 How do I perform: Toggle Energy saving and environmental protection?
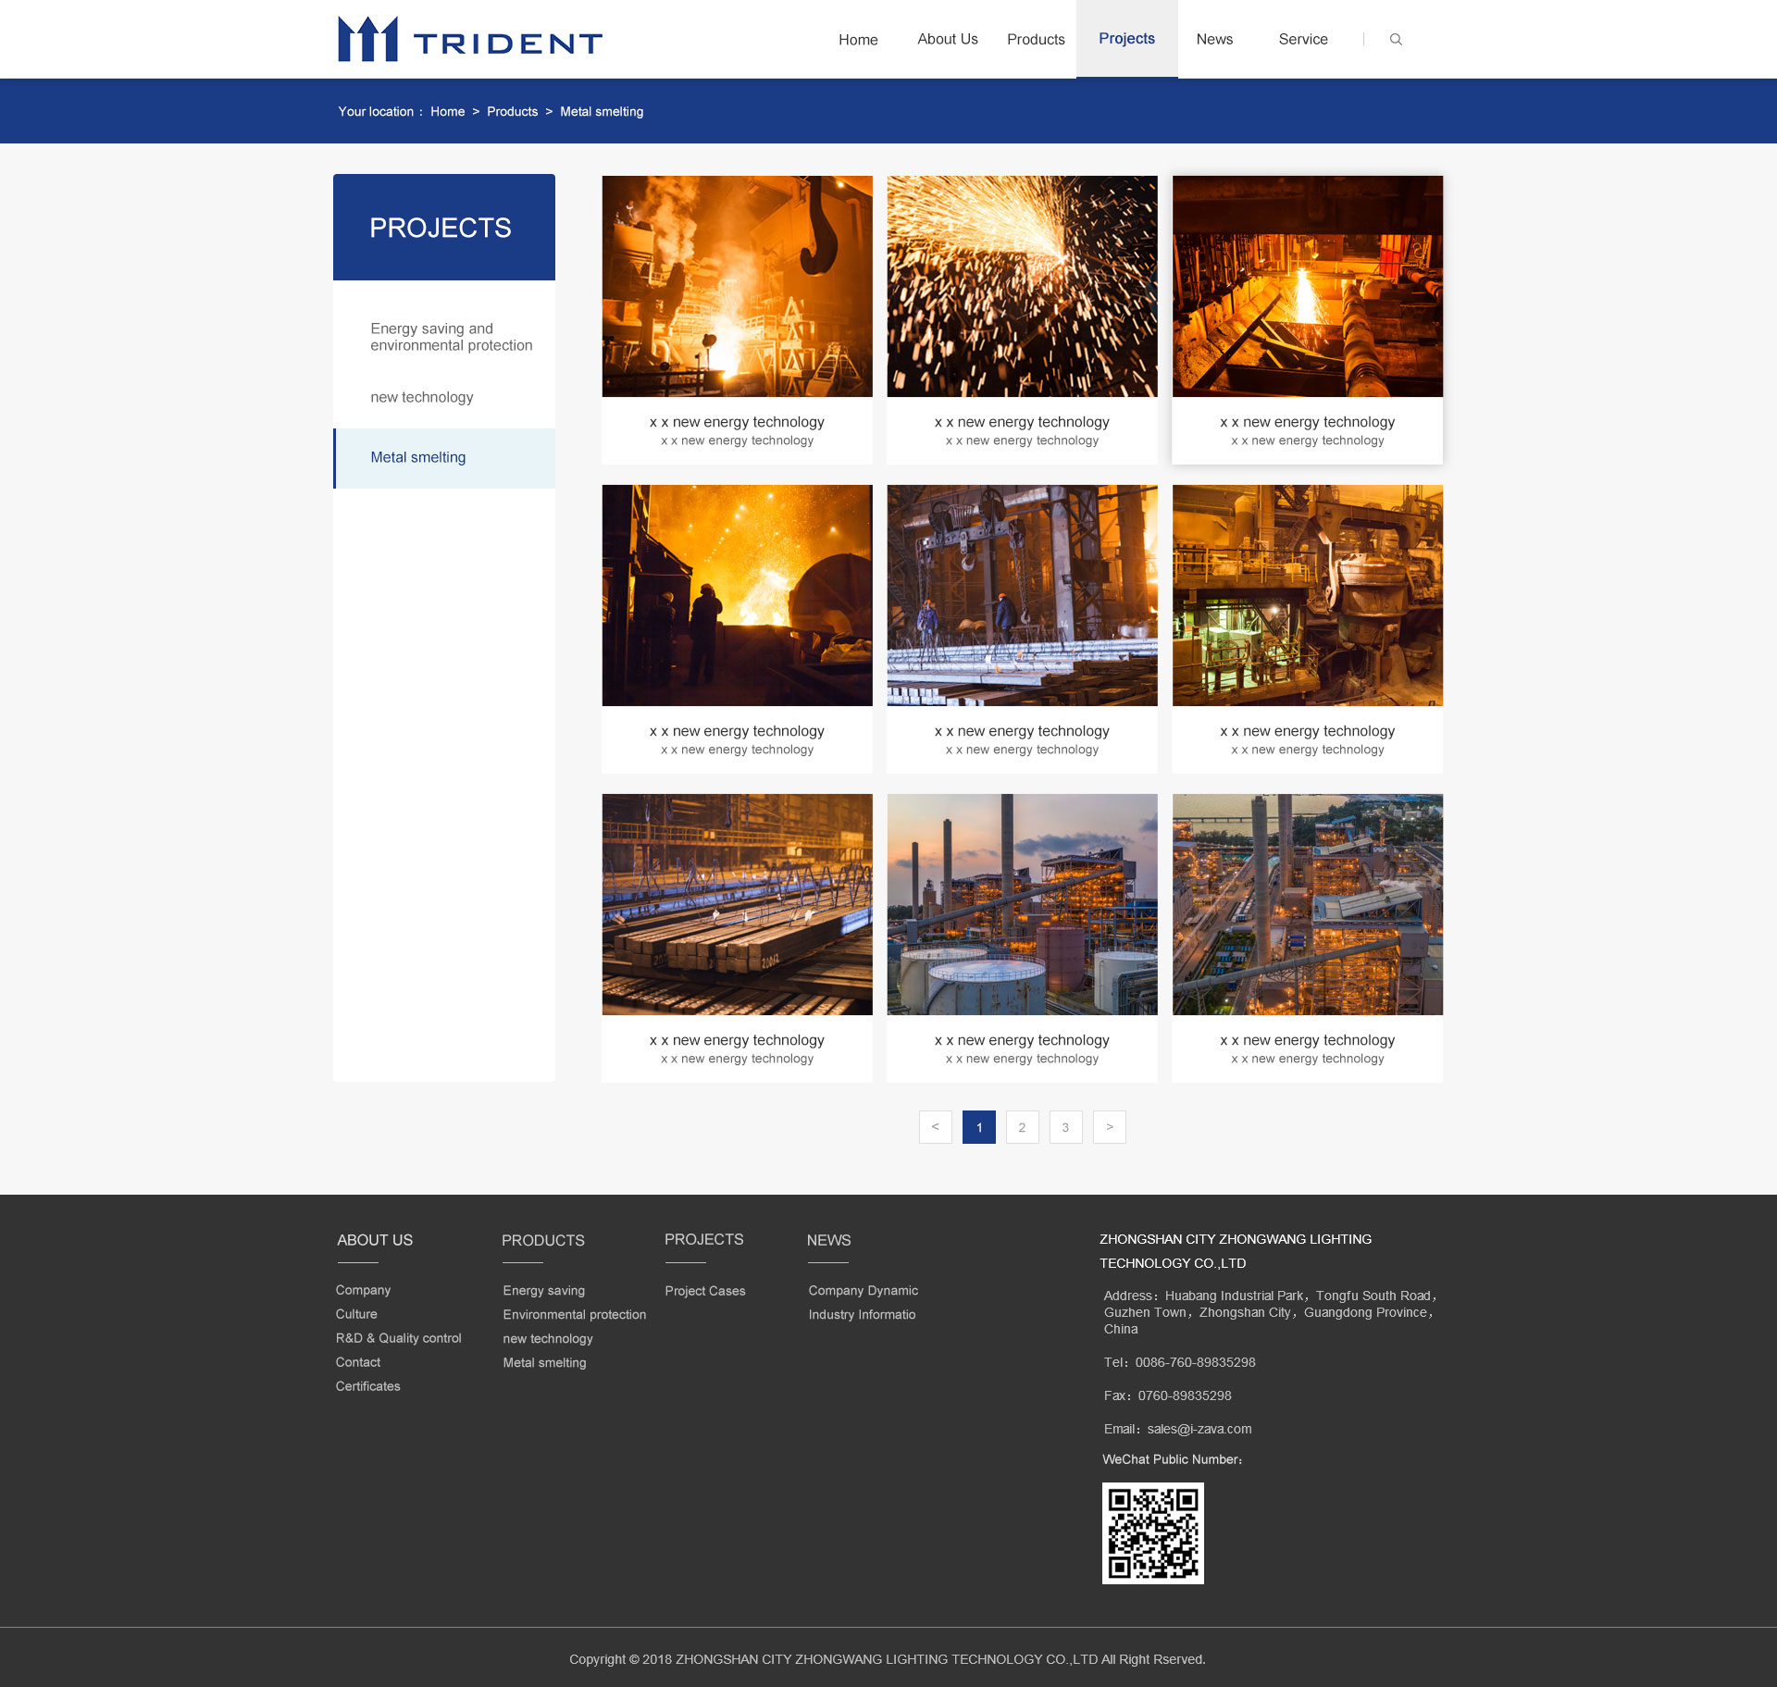click(445, 336)
